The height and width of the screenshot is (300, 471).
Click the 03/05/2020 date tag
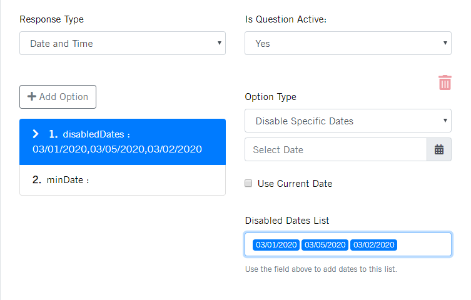coord(325,245)
